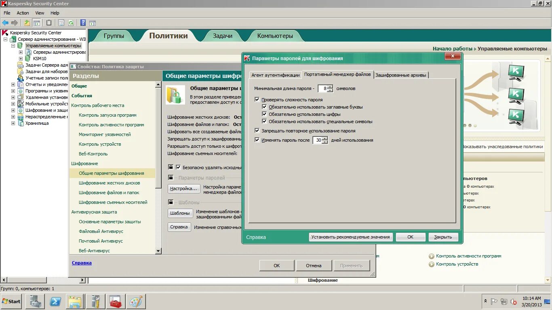Expand Нераспределенные tree node

point(13,117)
